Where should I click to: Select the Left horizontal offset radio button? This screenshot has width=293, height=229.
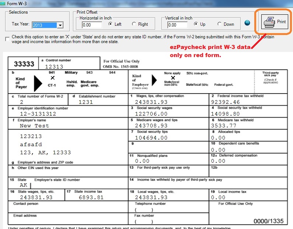pyautogui.click(x=111, y=24)
